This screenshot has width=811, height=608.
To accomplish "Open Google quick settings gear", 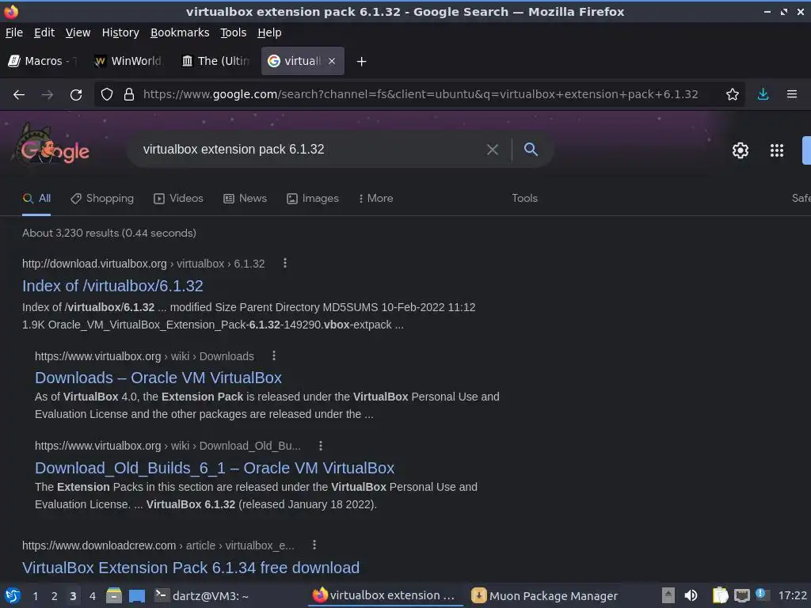I will point(741,150).
